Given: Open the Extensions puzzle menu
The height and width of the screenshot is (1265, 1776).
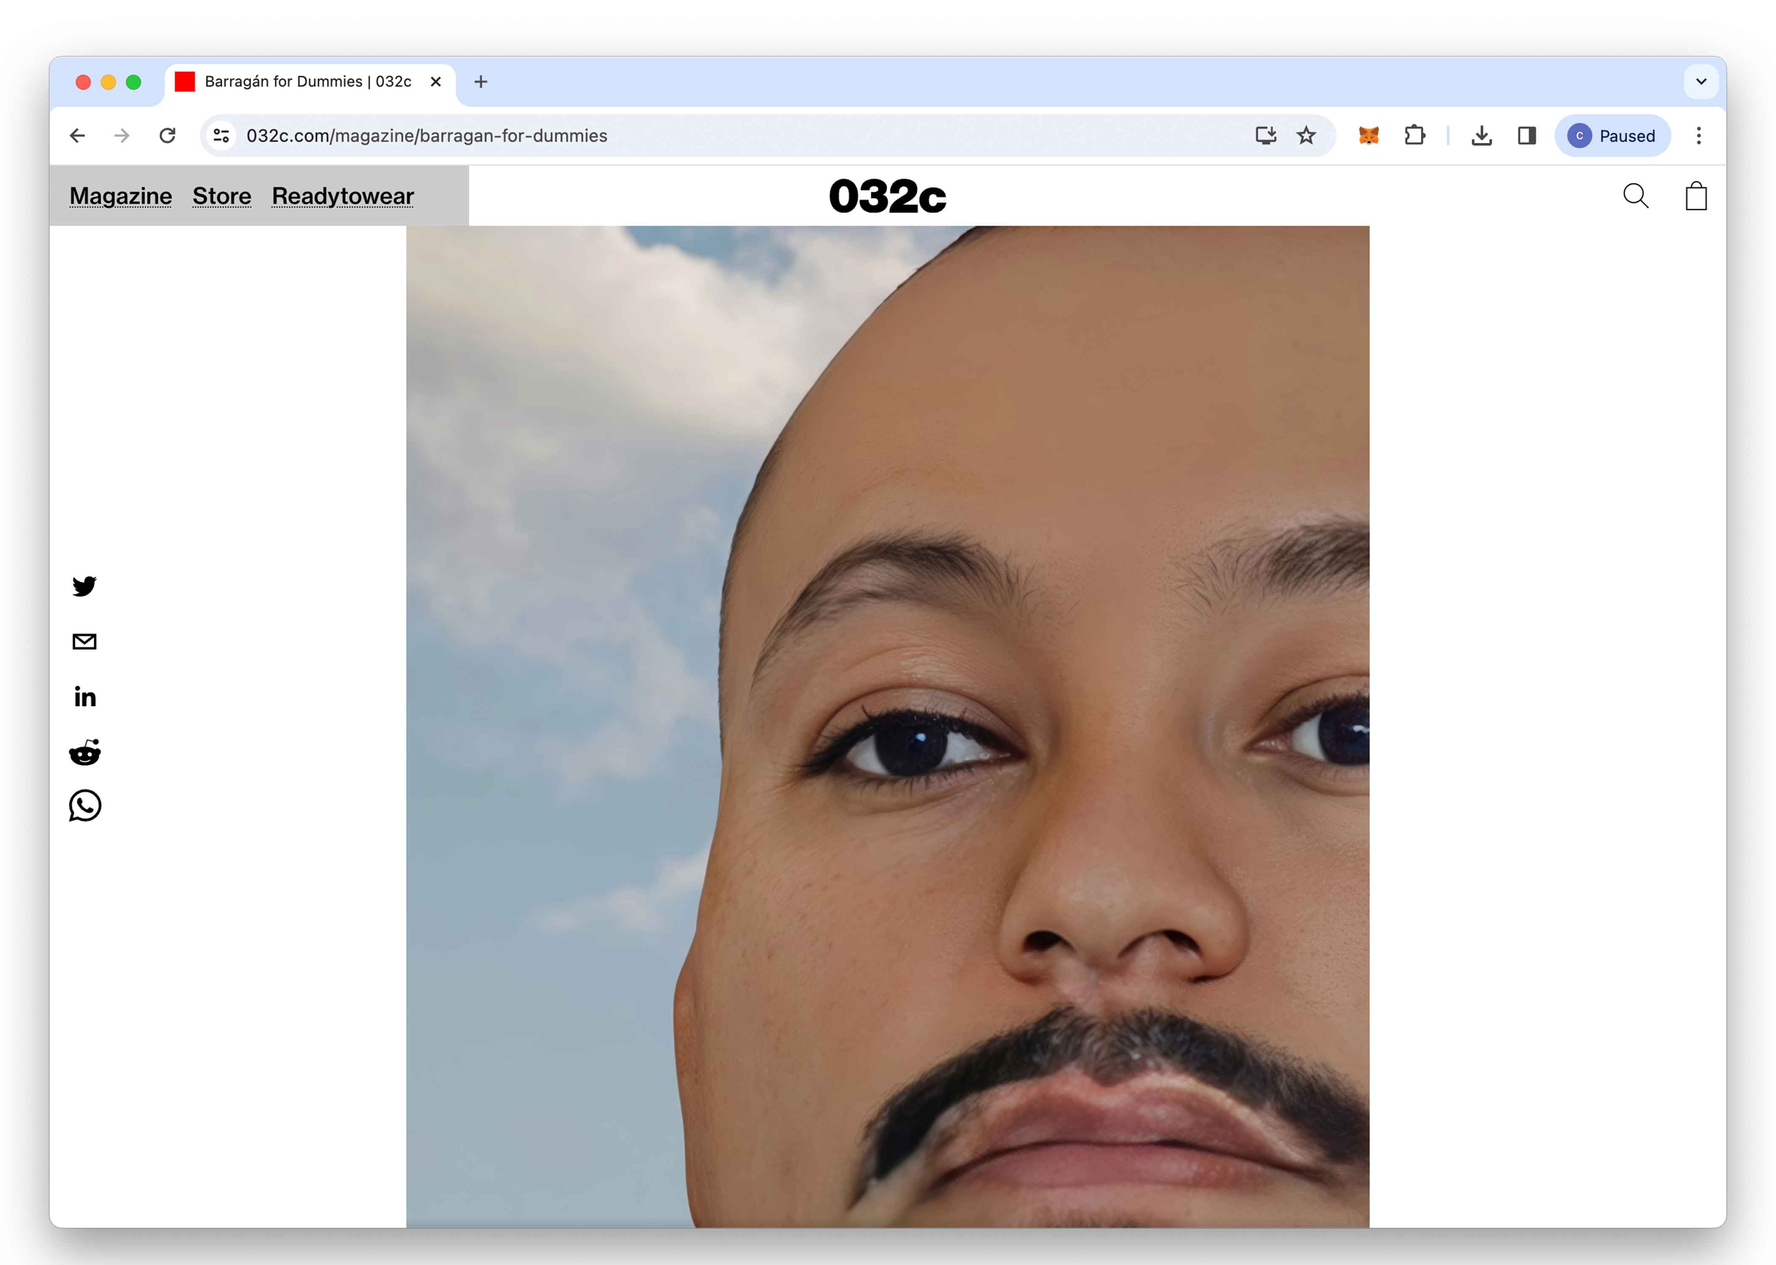Looking at the screenshot, I should pos(1414,136).
